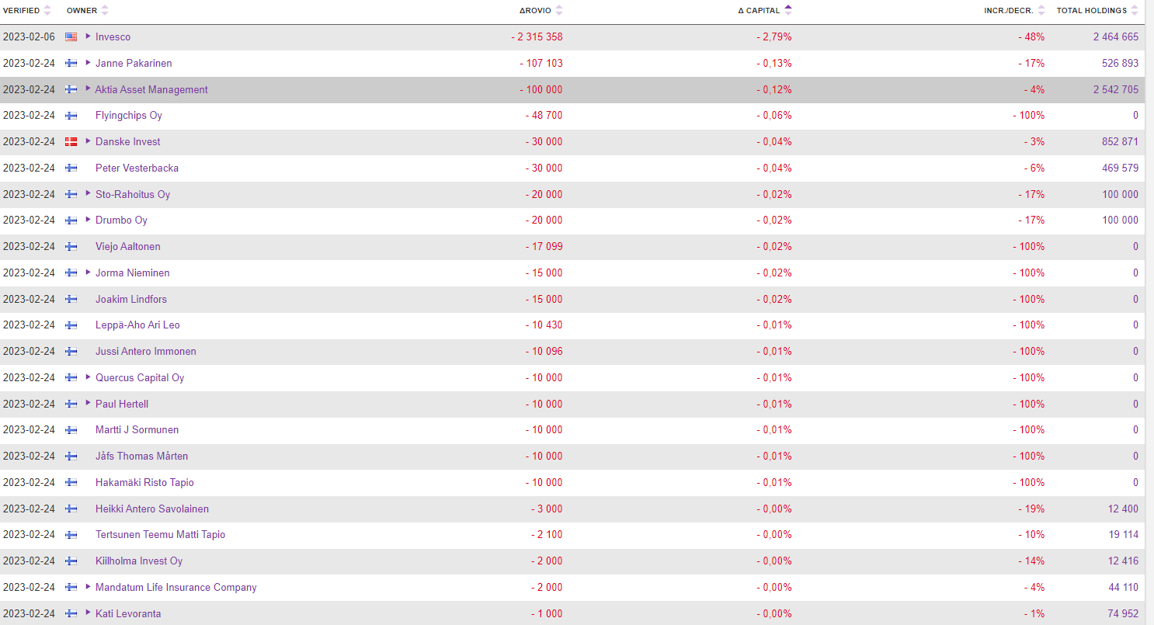
Task: Click the Danske Invest owner name
Action: pyautogui.click(x=127, y=142)
